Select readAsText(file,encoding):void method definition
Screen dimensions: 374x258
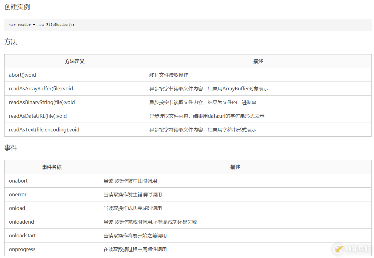pos(44,129)
